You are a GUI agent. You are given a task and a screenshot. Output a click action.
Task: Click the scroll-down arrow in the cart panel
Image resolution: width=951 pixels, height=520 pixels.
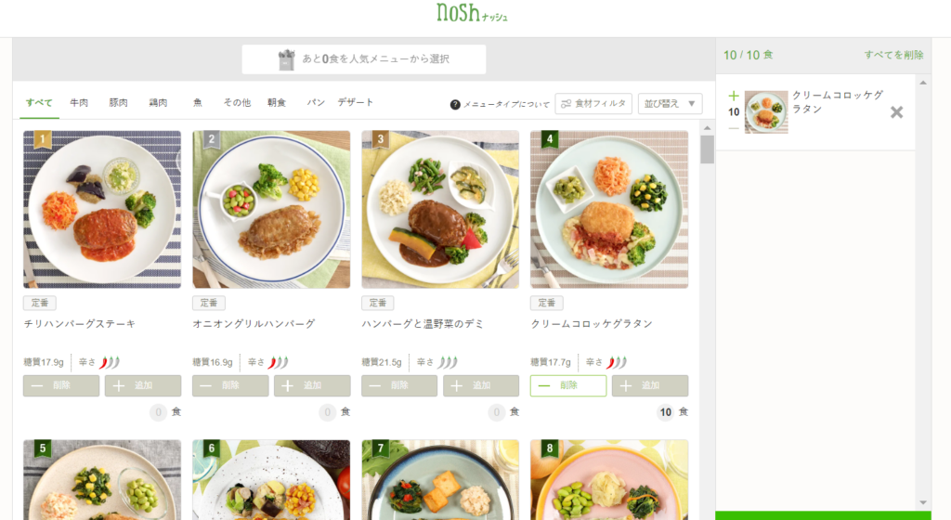(923, 502)
